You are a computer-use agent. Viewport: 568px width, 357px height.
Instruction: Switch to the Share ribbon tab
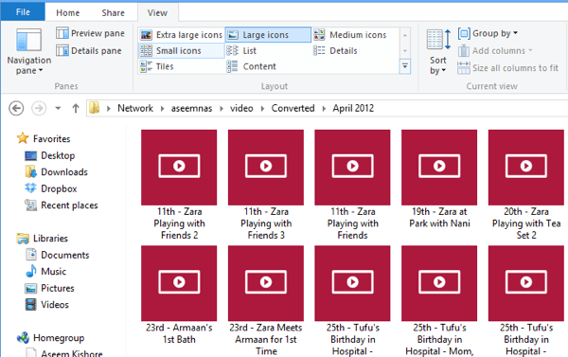113,12
